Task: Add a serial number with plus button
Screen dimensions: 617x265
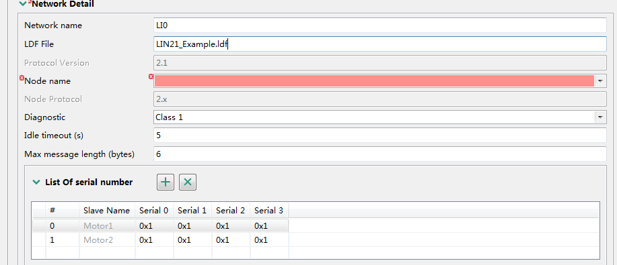Action: [166, 182]
